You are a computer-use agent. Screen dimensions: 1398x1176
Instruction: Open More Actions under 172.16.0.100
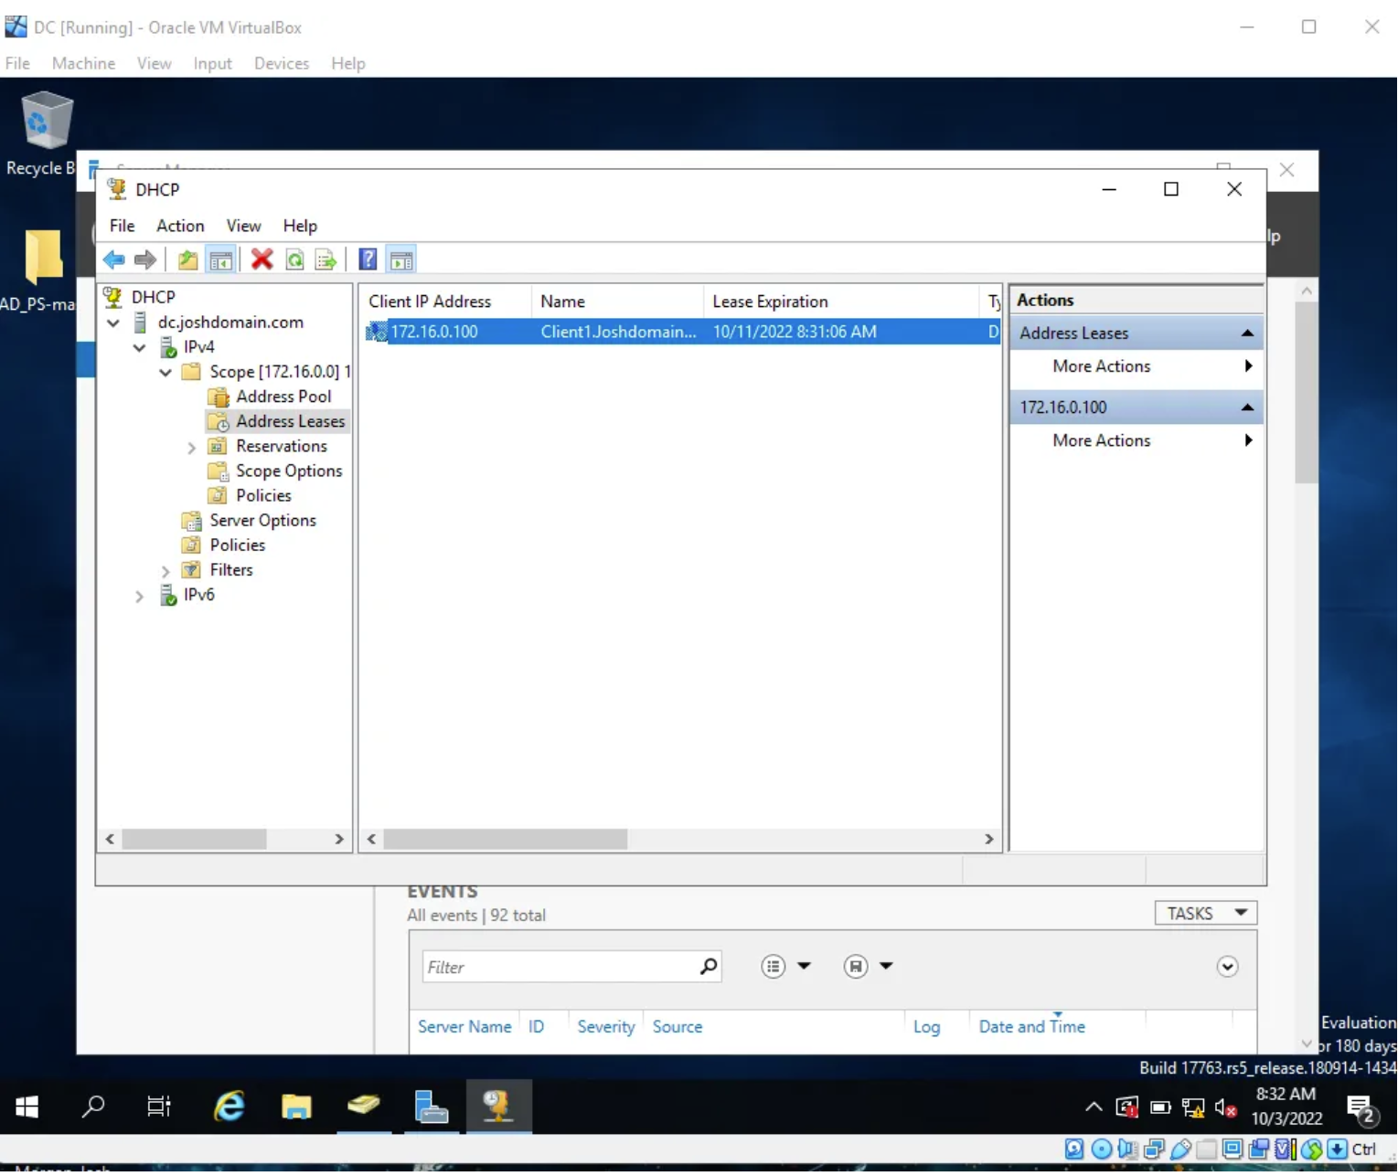[x=1137, y=441]
